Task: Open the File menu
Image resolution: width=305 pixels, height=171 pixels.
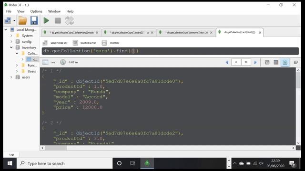Action: pos(9,11)
